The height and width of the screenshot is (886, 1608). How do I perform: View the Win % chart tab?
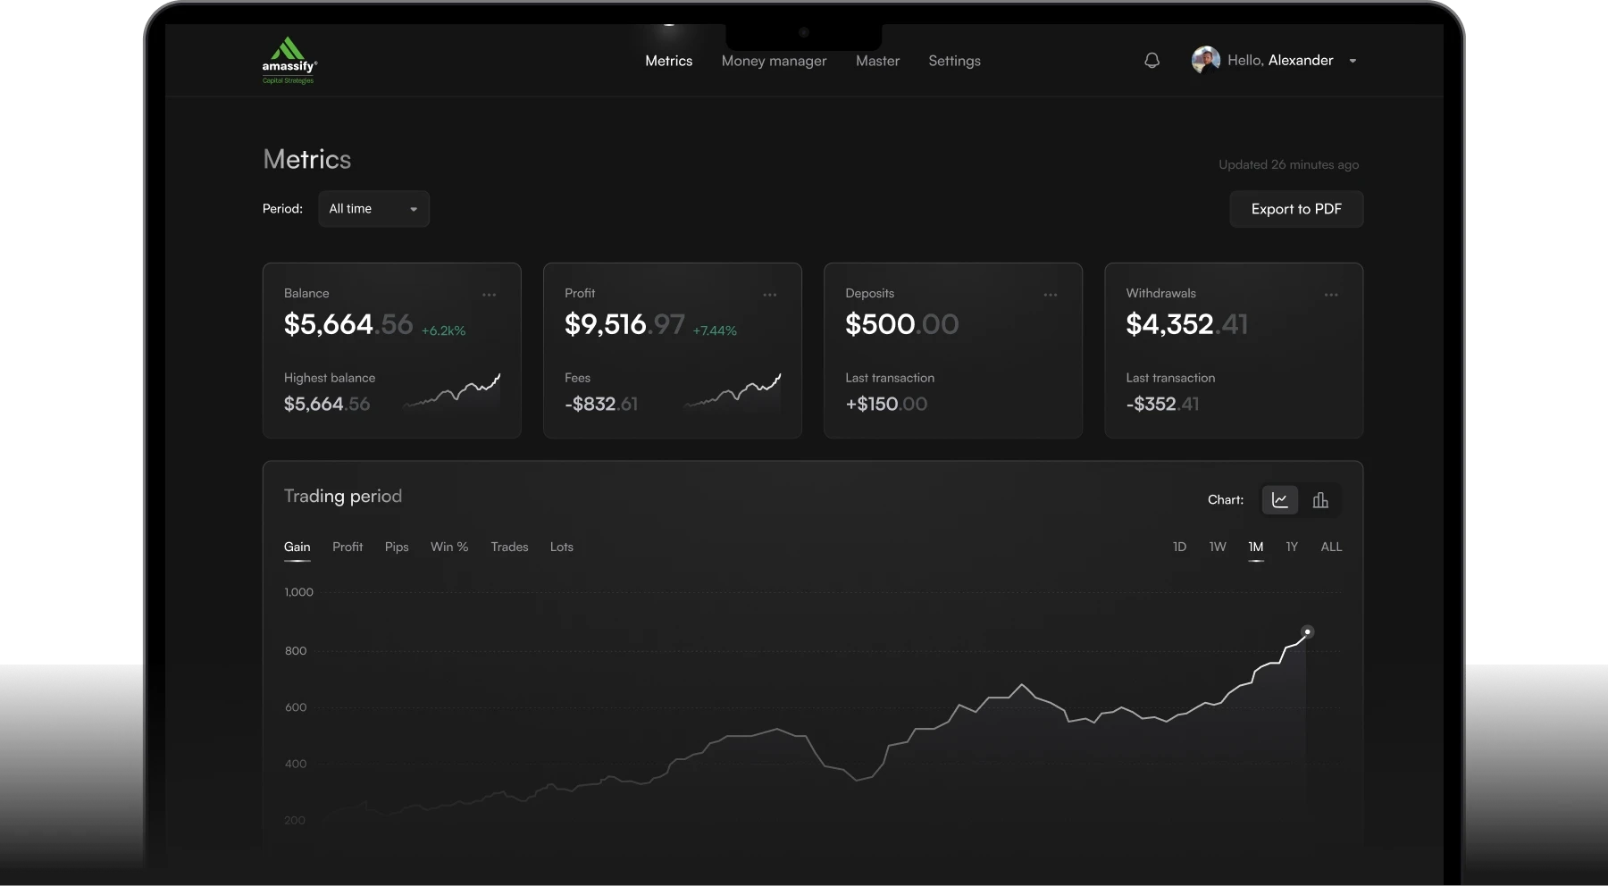(449, 547)
